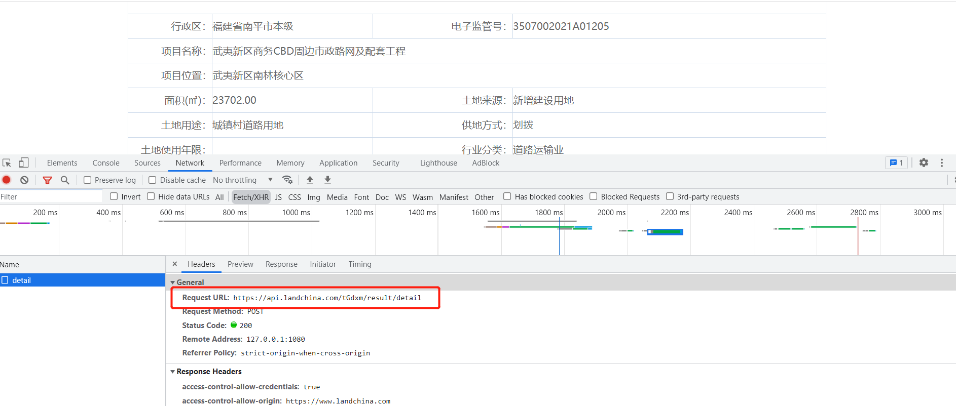Click the export HAR download icon
Viewport: 956px width, 406px height.
[x=327, y=180]
